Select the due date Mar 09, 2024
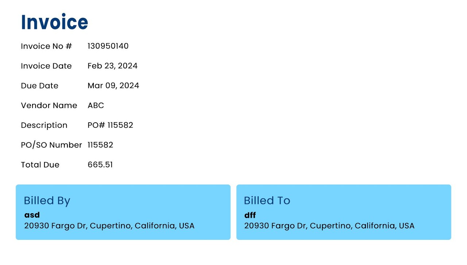The width and height of the screenshot is (467, 265). [x=113, y=86]
